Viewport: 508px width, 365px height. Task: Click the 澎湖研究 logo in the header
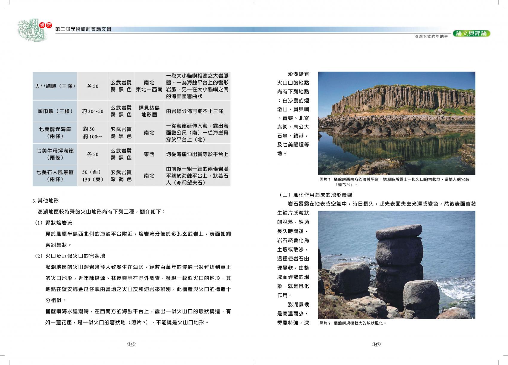pyautogui.click(x=33, y=30)
